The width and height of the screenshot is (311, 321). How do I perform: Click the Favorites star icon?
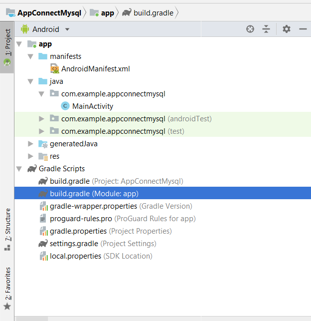coord(7,307)
